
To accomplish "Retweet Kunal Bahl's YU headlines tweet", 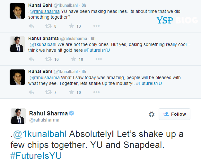I will [x=48, y=26].
